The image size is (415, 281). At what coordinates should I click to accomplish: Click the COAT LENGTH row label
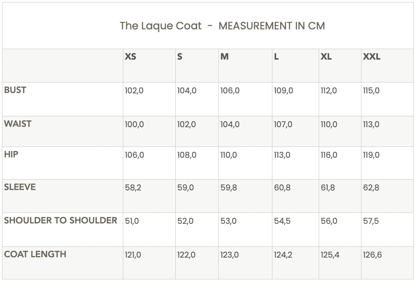pos(35,254)
